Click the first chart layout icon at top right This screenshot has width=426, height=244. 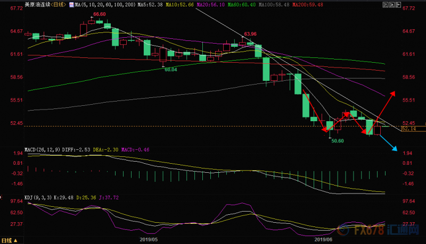[x=385, y=5]
